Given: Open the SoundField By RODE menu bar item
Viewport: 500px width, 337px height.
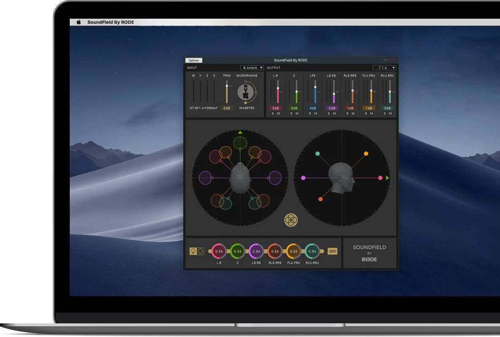Looking at the screenshot, I should (x=111, y=22).
